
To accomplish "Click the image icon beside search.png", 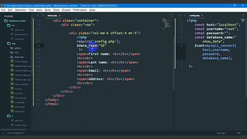I will tap(12, 111).
